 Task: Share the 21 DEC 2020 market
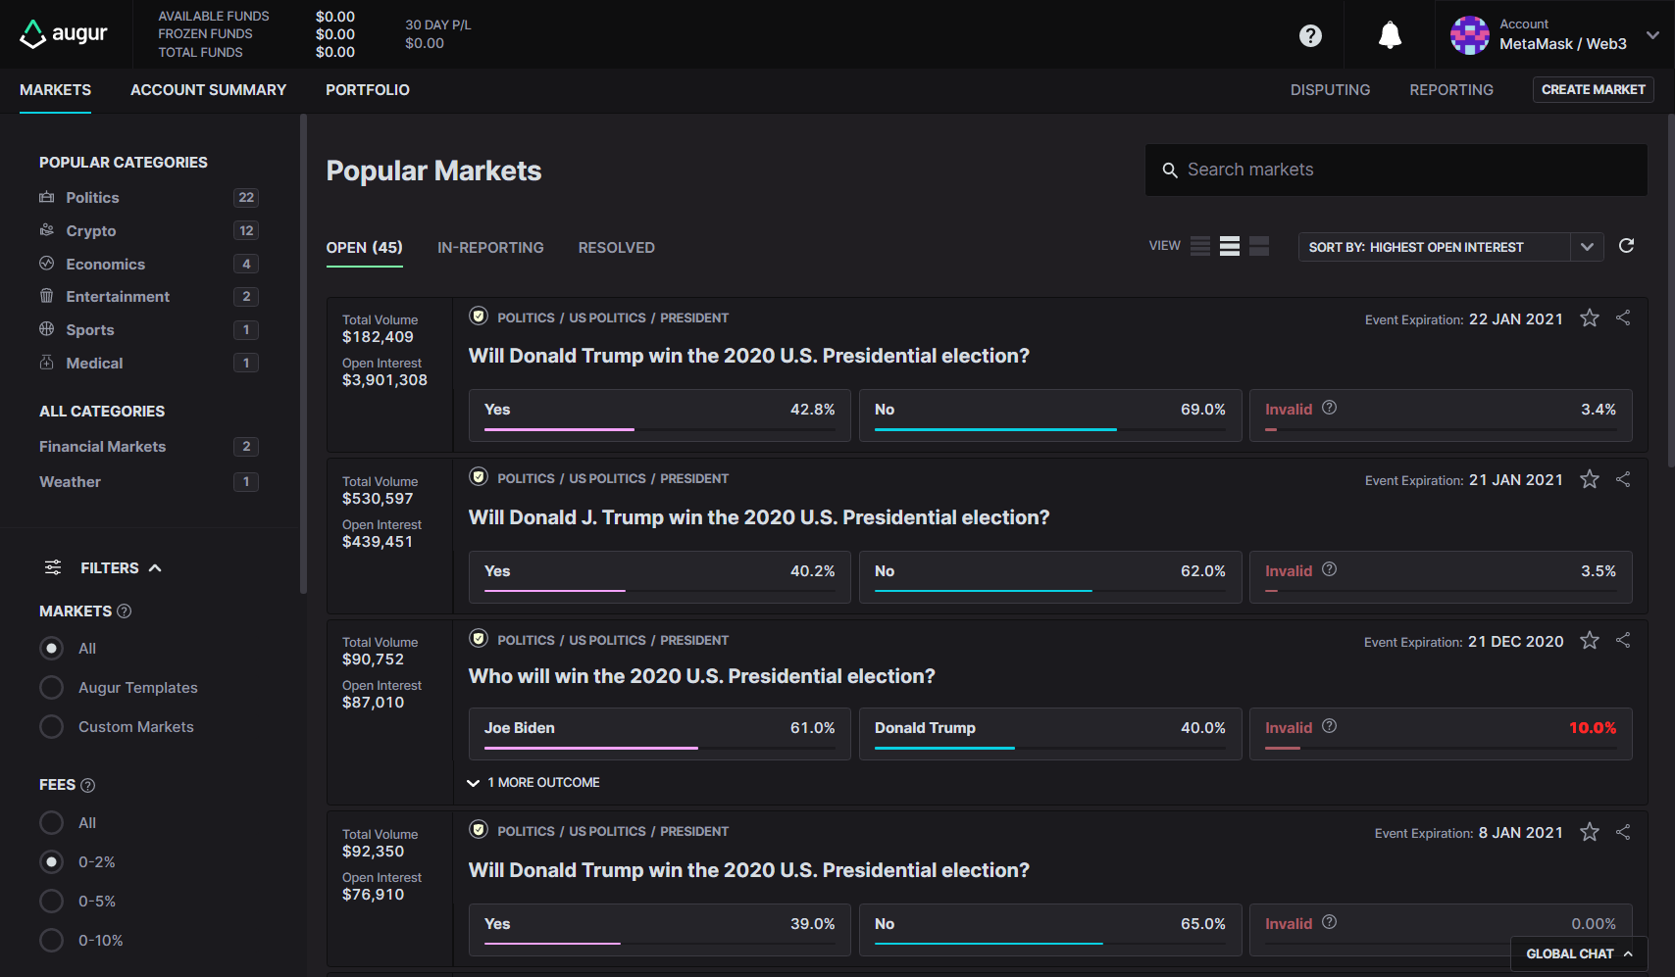[x=1623, y=641]
